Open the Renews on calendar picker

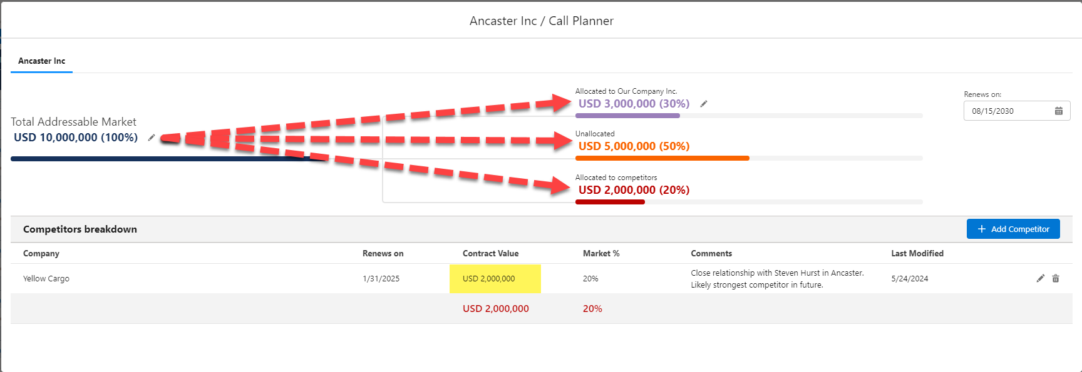(x=1059, y=111)
